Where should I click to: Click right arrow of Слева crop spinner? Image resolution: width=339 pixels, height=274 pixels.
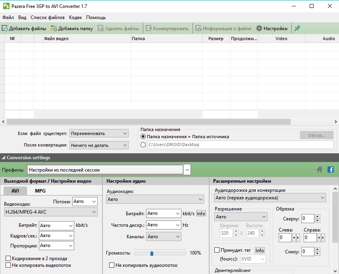(298, 238)
